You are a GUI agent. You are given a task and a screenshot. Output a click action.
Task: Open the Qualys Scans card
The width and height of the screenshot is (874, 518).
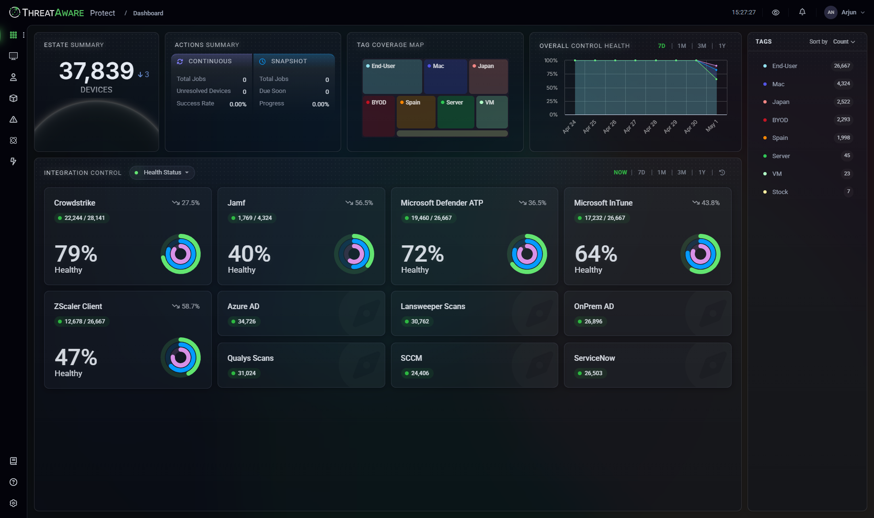click(301, 365)
